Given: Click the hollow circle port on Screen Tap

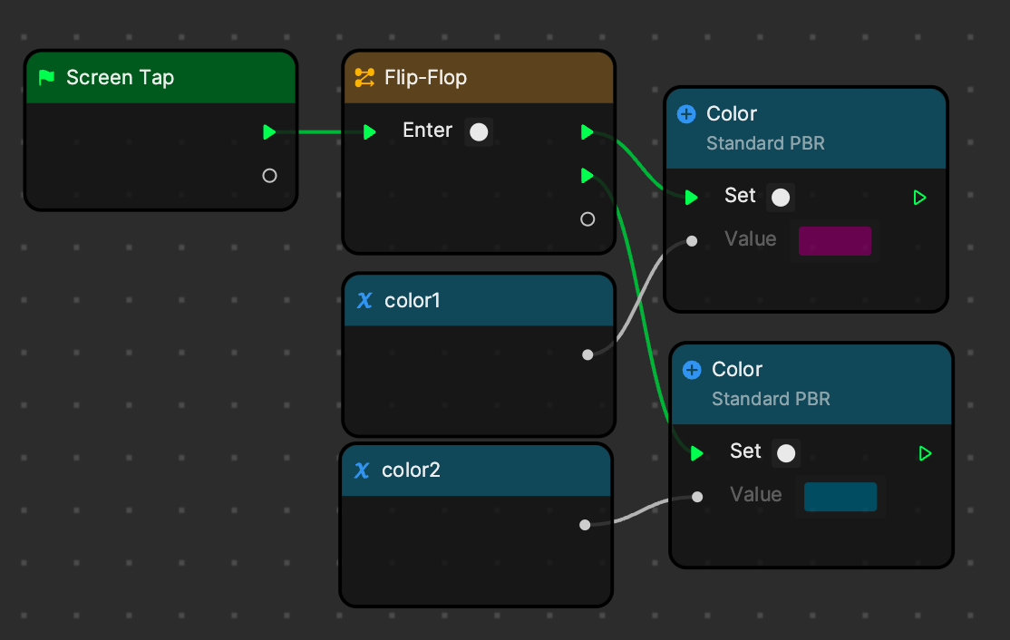Looking at the screenshot, I should (269, 176).
